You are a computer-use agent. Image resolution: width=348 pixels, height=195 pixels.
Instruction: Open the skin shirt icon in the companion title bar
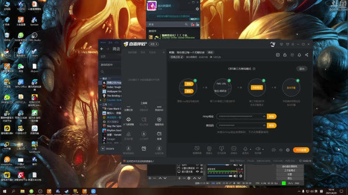pos(288,44)
